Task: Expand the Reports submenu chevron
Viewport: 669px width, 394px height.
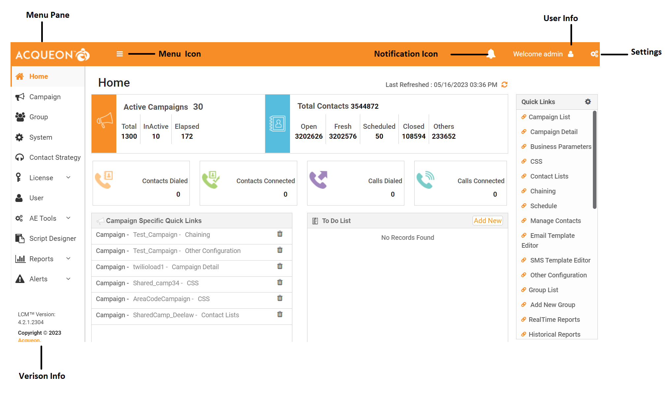Action: 69,259
